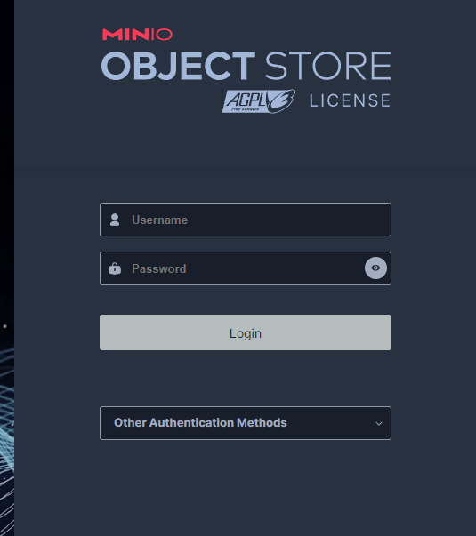Expand the Other Authentication Methods chevron
Image resolution: width=476 pixels, height=536 pixels.
coord(379,423)
